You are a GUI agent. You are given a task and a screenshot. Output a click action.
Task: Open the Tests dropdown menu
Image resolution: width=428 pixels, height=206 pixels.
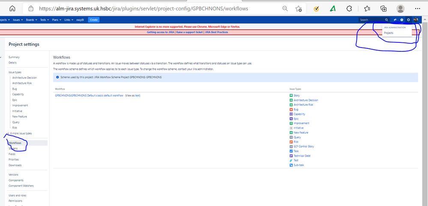point(45,20)
